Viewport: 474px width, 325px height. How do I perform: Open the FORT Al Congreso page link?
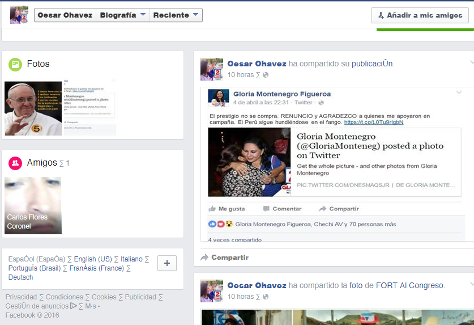[409, 286]
